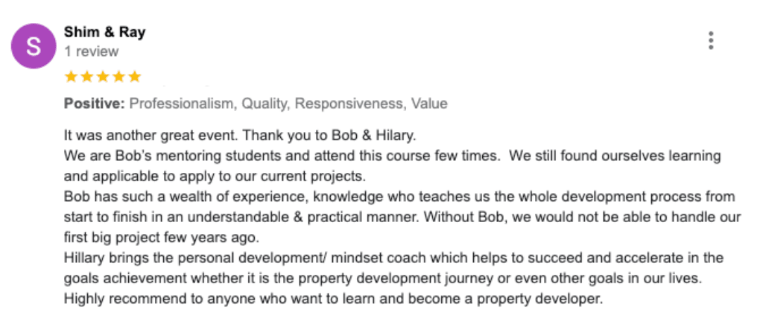The height and width of the screenshot is (313, 760).
Task: Click the "Responsiveness" attribute text
Action: (349, 104)
